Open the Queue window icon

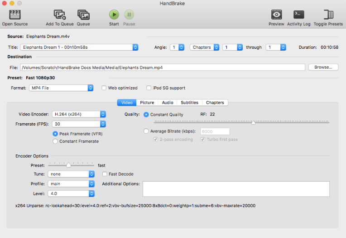click(83, 15)
